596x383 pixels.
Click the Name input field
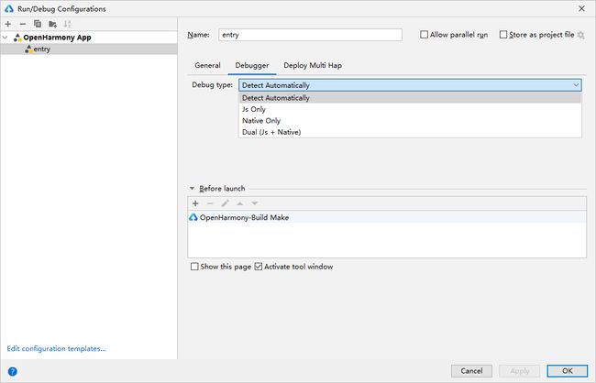pyautogui.click(x=310, y=35)
